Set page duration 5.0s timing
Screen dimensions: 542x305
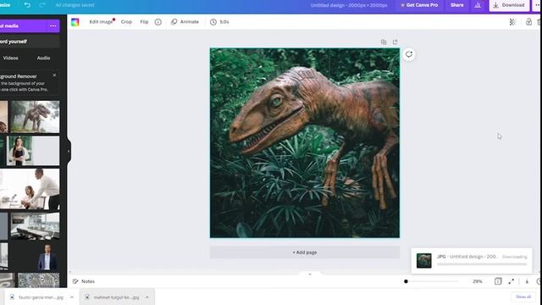pos(219,22)
